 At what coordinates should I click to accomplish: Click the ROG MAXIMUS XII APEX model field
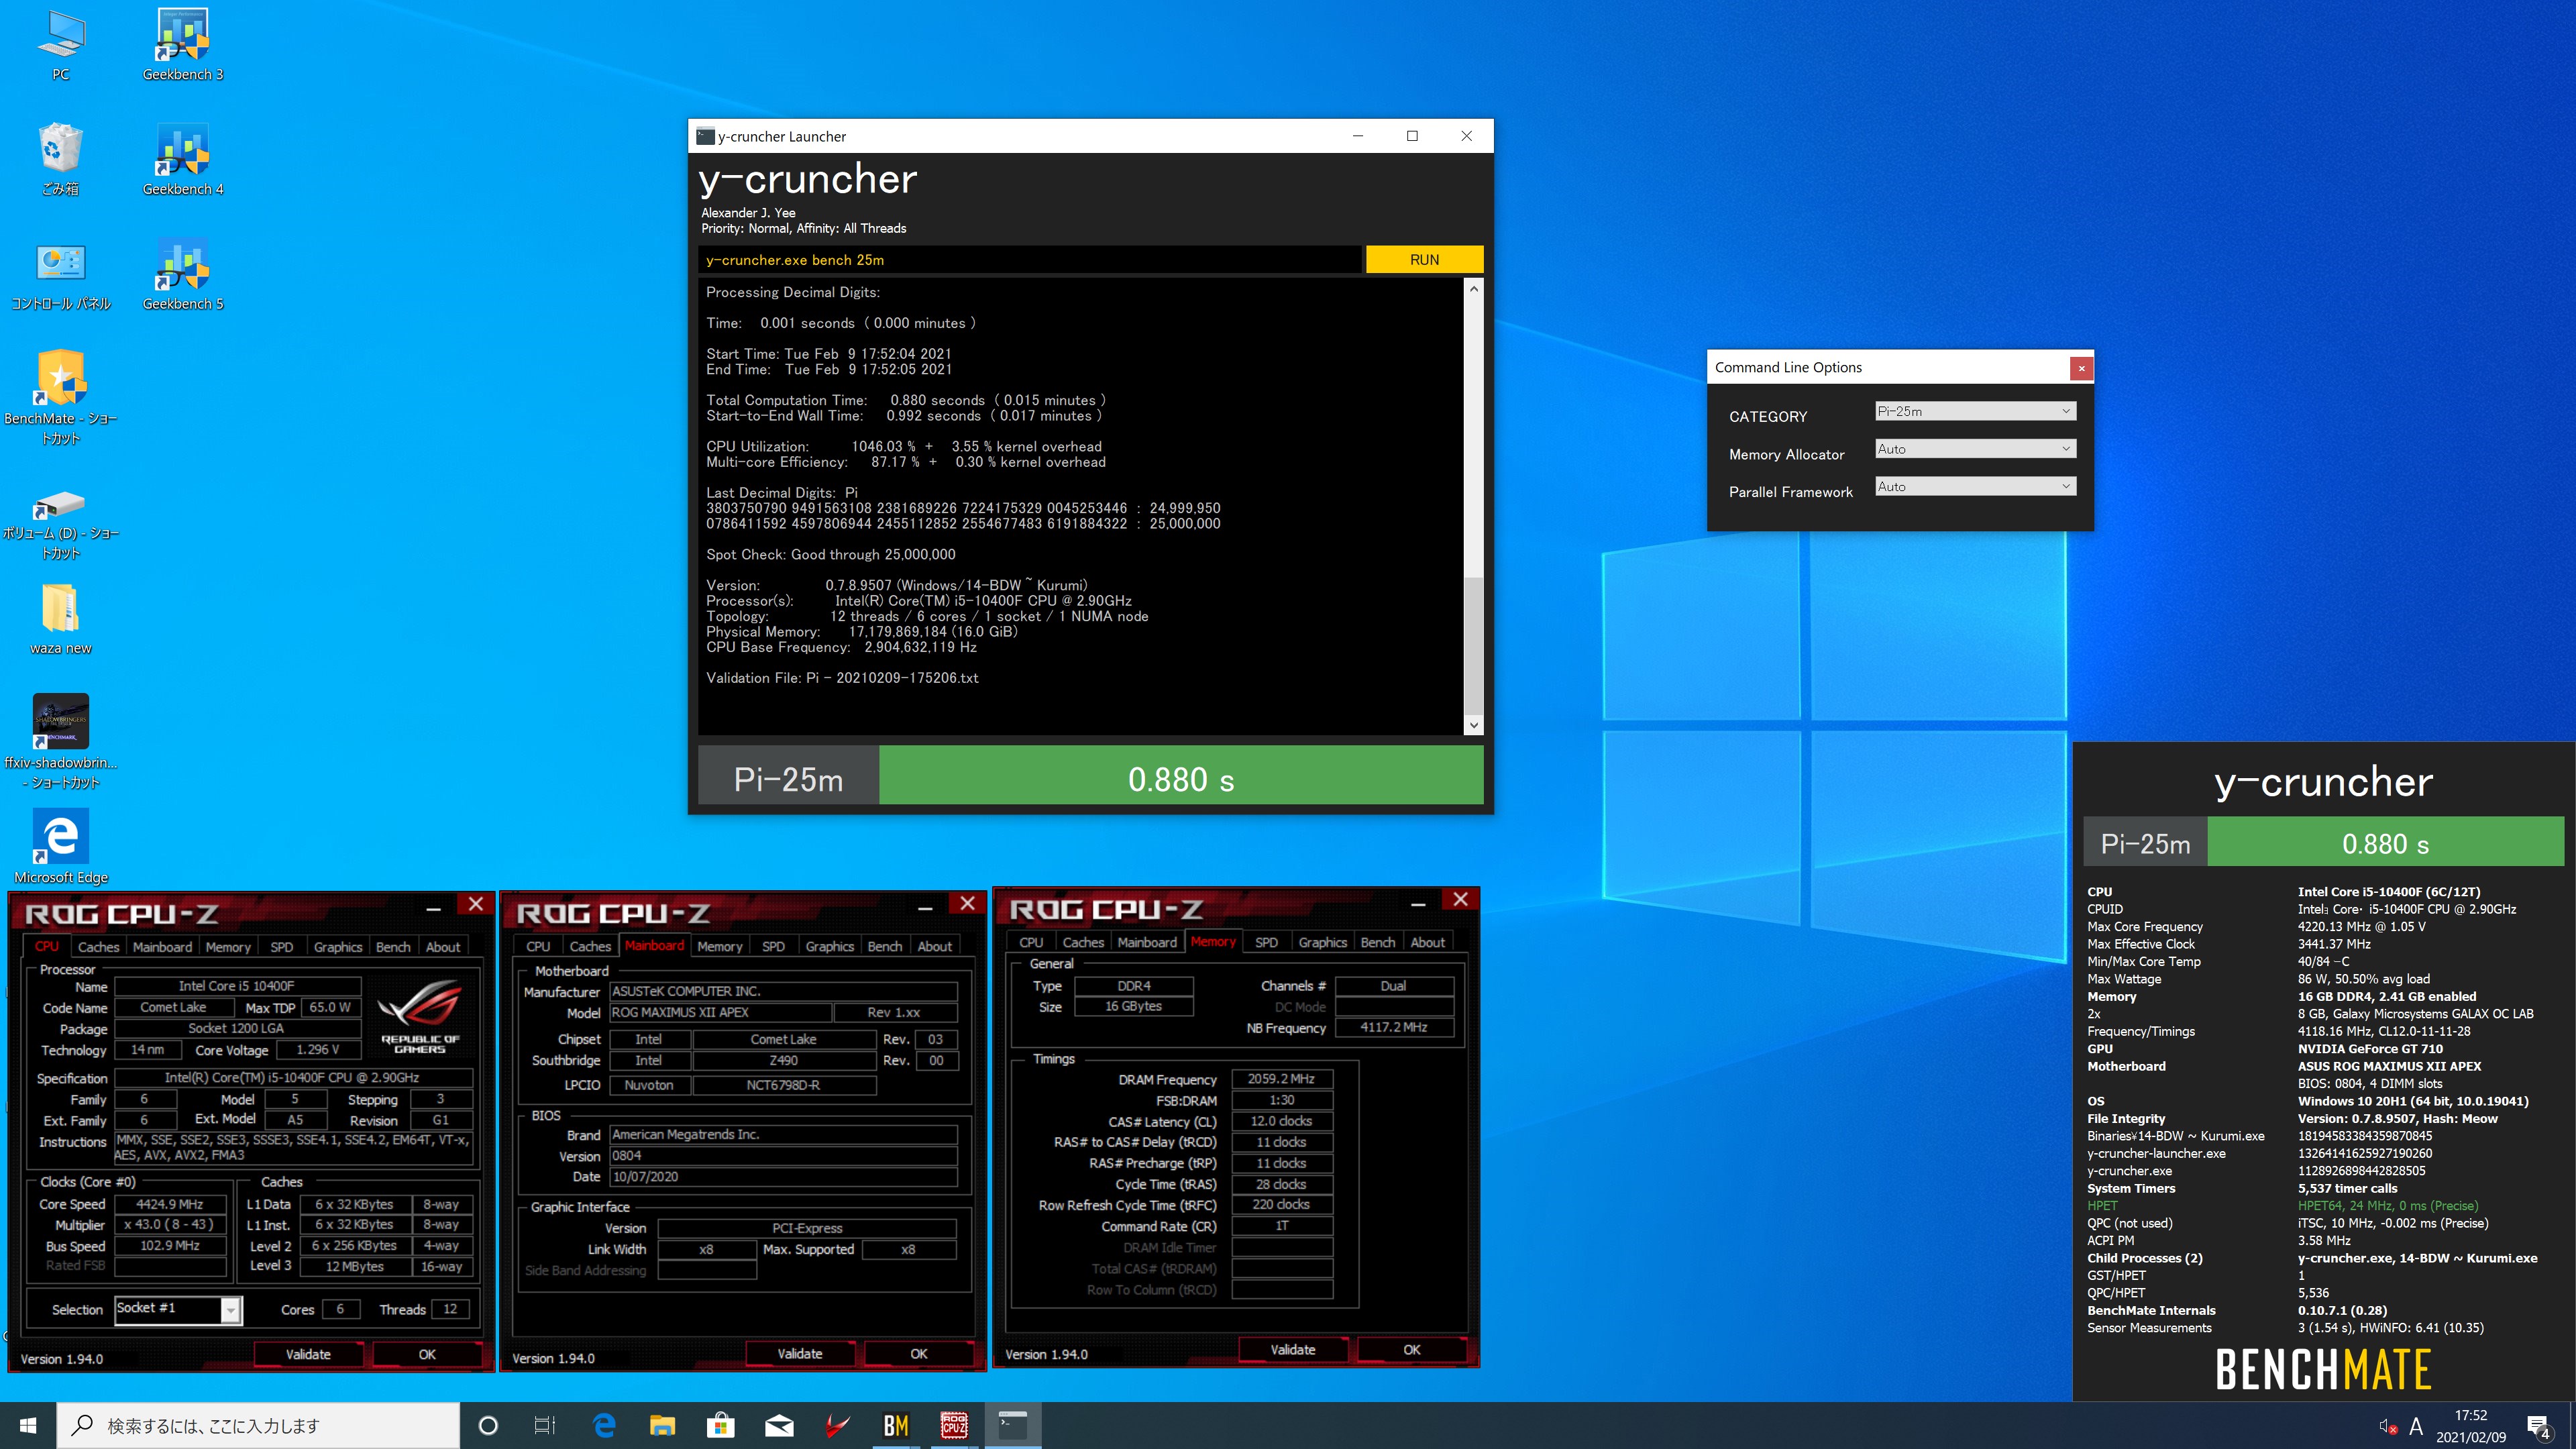(x=720, y=1012)
